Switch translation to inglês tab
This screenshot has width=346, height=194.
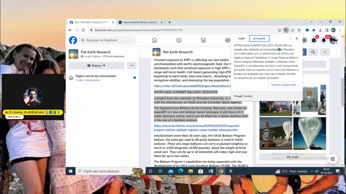tap(242, 39)
